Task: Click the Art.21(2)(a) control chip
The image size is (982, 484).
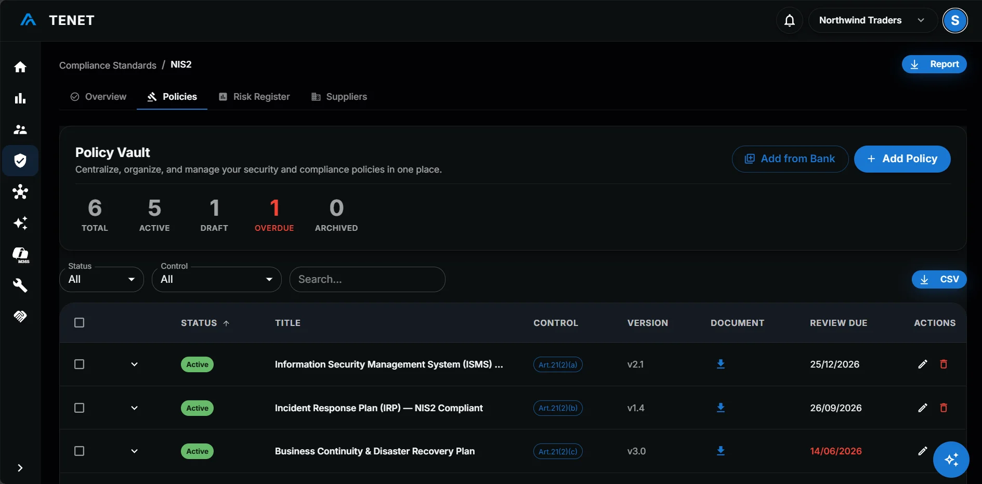Action: coord(558,364)
